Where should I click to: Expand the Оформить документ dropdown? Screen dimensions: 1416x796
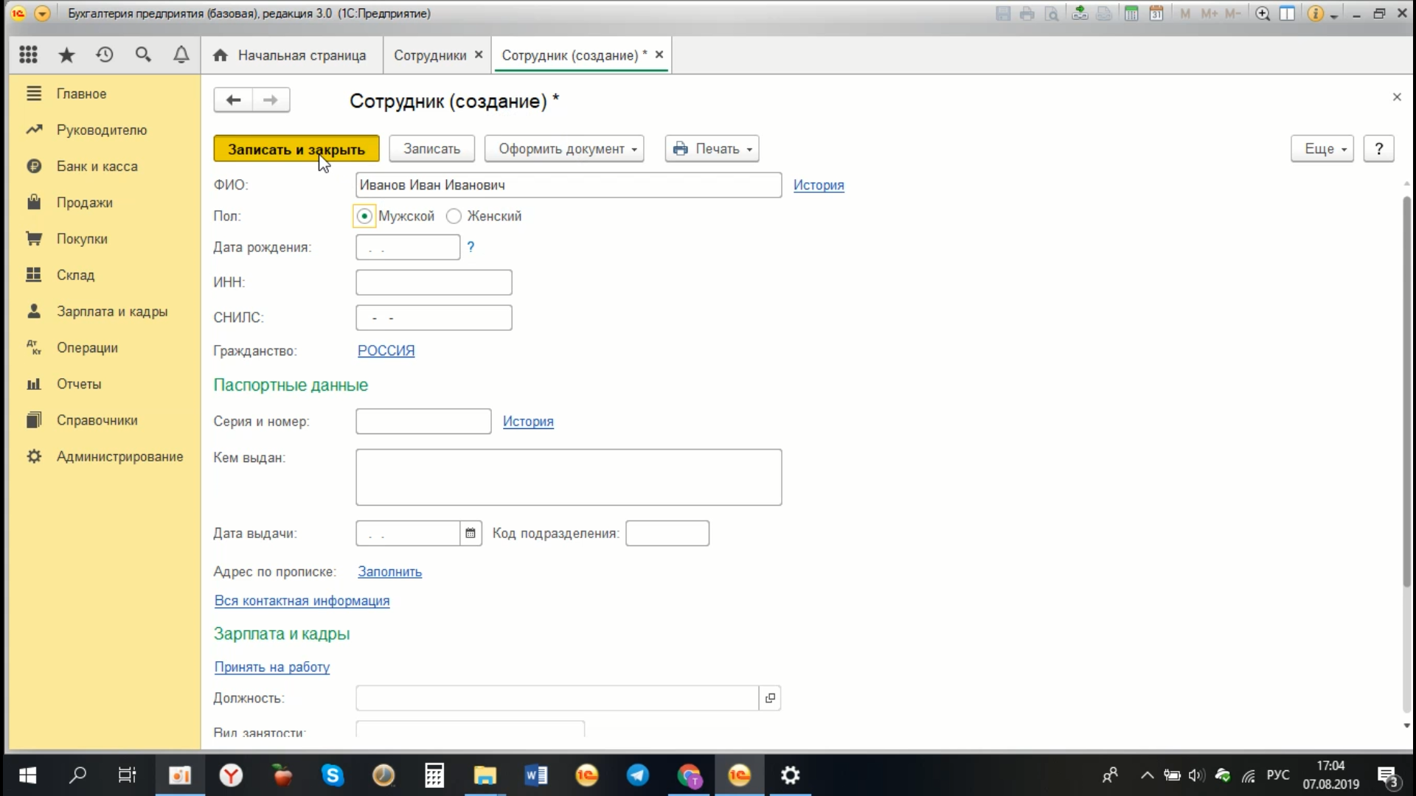point(564,149)
